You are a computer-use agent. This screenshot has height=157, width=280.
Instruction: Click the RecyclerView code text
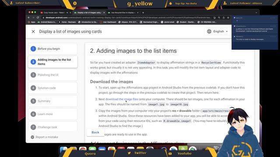pyautogui.click(x=211, y=63)
